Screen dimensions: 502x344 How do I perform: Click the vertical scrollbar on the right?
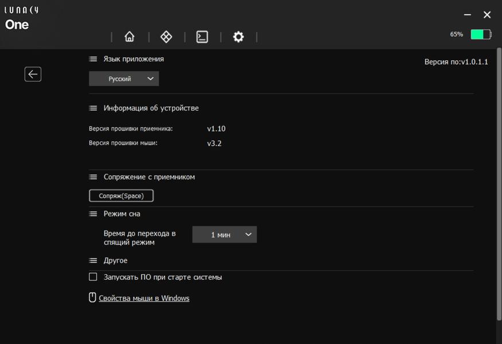499,184
